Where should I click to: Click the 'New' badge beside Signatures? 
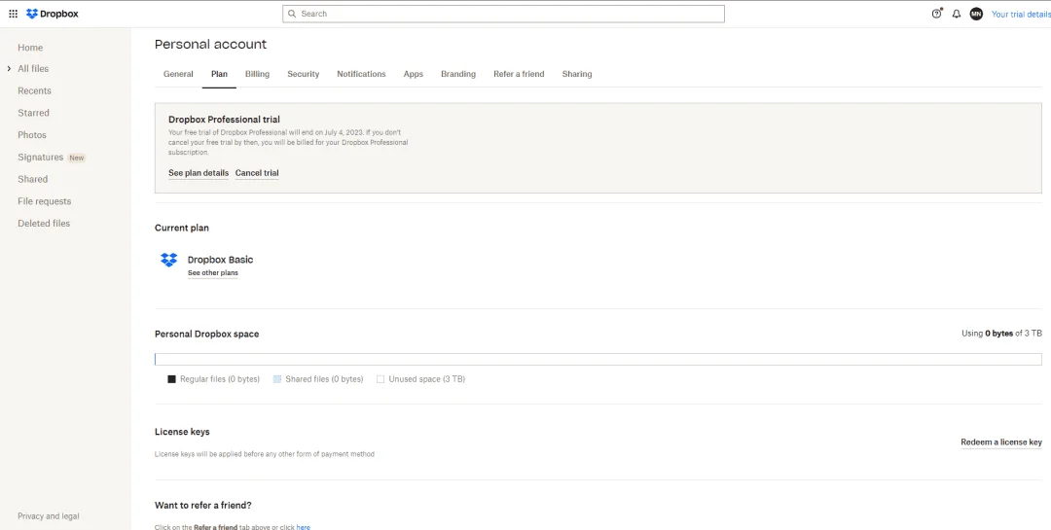pos(77,159)
